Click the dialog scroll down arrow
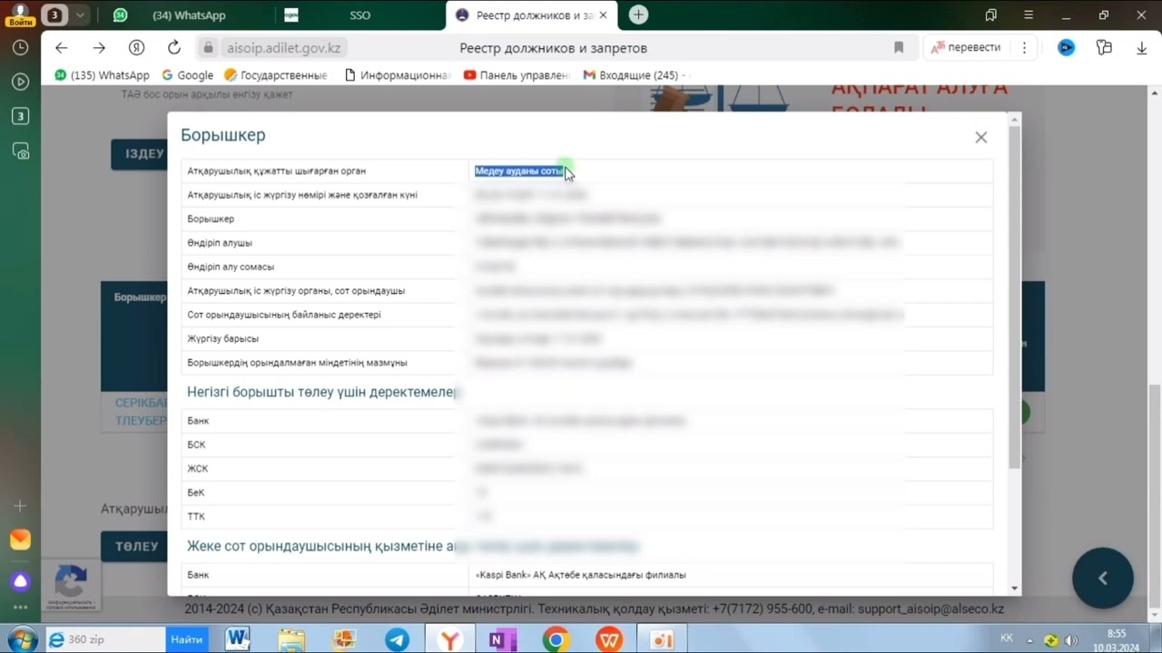This screenshot has height=653, width=1162. pyautogui.click(x=1015, y=588)
